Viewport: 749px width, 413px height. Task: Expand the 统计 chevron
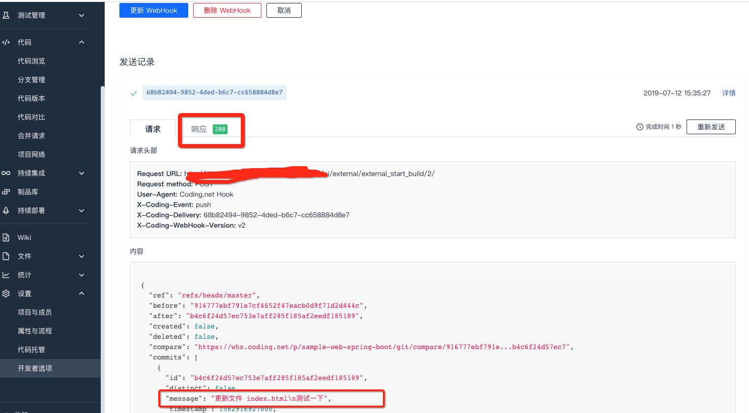point(82,275)
